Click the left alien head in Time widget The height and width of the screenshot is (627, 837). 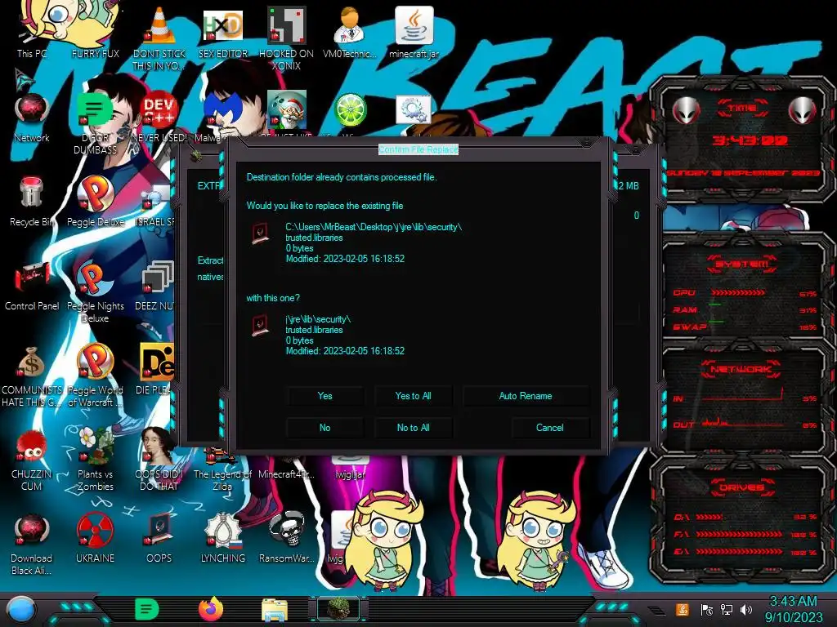[x=686, y=111]
